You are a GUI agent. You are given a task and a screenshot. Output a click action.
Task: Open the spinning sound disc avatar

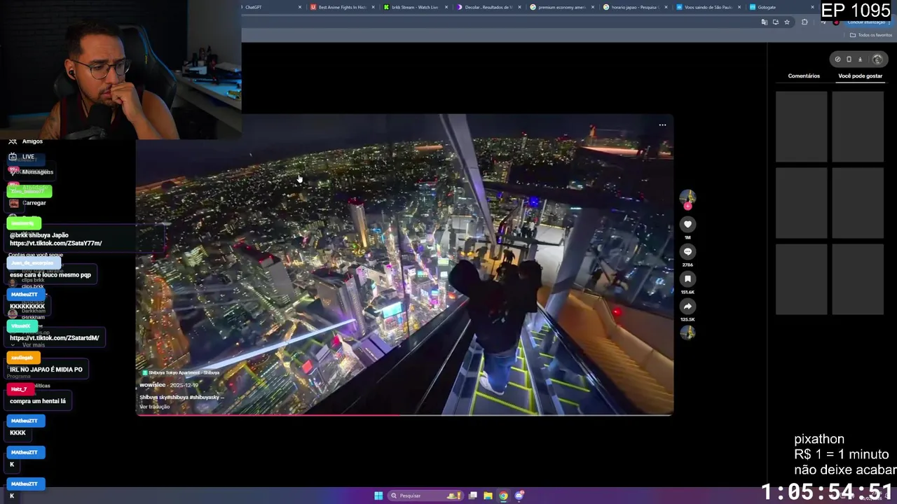687,333
